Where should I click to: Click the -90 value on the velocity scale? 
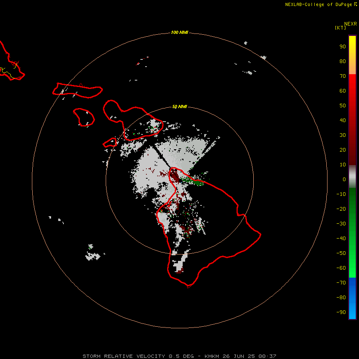[341, 312]
